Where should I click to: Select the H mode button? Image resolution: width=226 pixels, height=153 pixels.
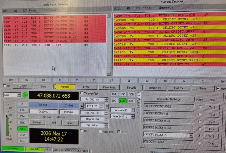coord(23,104)
